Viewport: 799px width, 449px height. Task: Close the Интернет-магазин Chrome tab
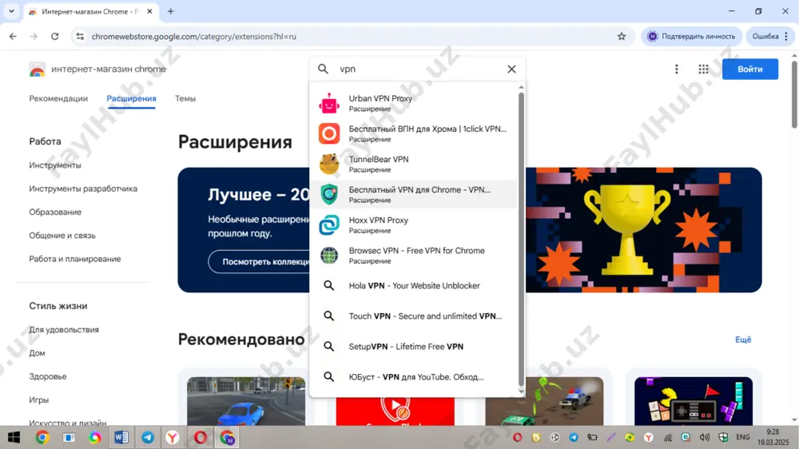click(x=149, y=11)
